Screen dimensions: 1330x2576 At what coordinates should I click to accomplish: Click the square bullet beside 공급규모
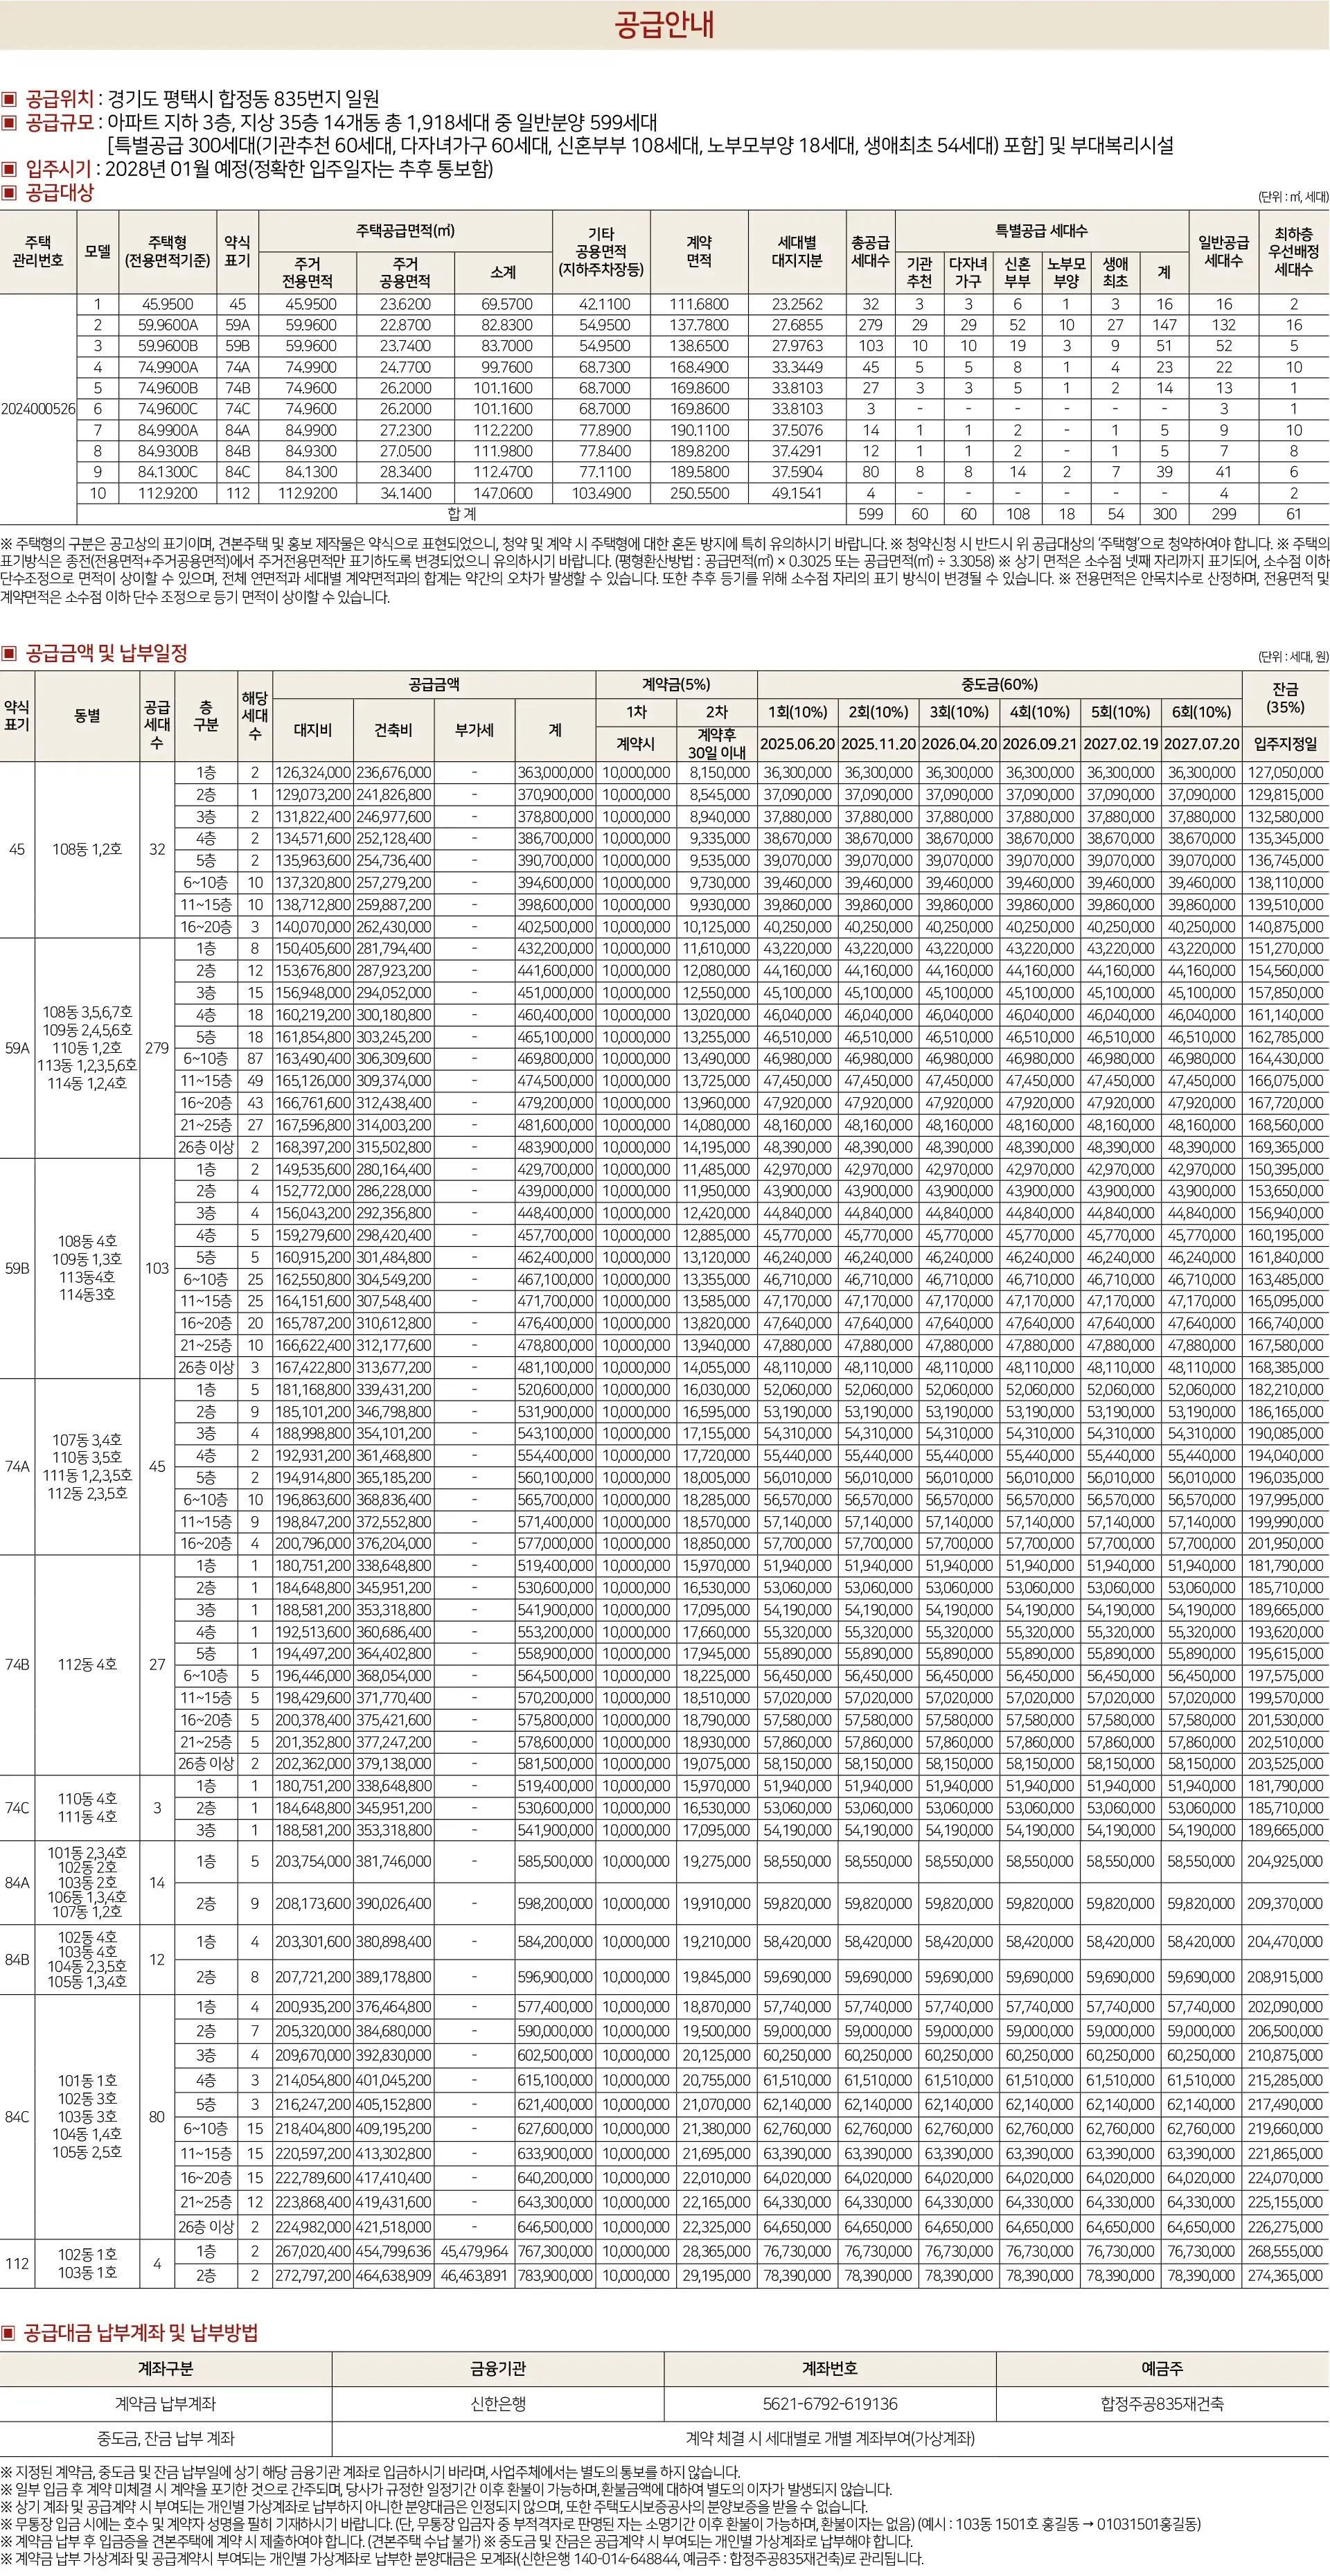click(9, 123)
